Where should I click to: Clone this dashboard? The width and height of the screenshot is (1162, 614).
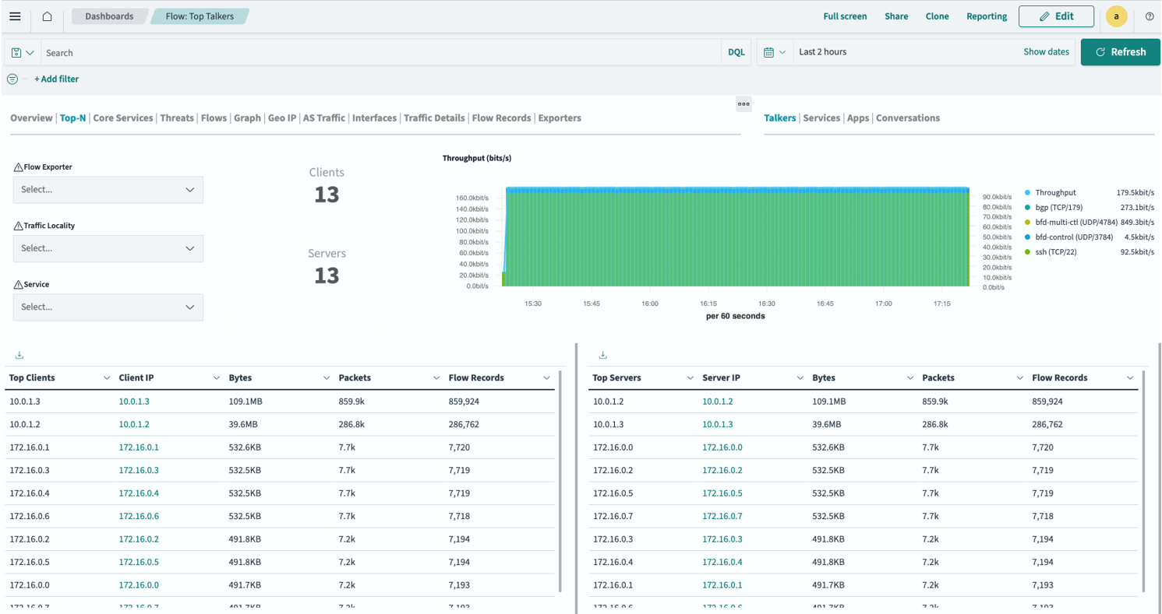click(x=938, y=16)
